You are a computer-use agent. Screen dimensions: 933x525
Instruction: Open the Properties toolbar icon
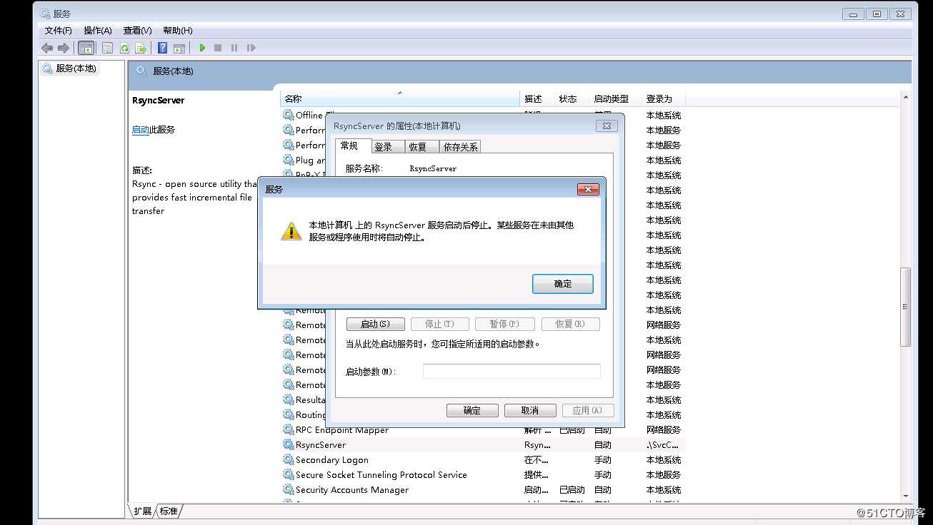(x=107, y=48)
